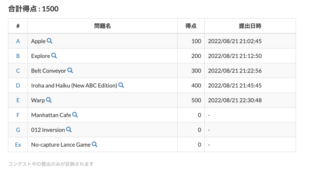Image resolution: width=310 pixels, height=175 pixels.
Task: Click the magnifier icon beside Apple
Action: click(x=49, y=41)
